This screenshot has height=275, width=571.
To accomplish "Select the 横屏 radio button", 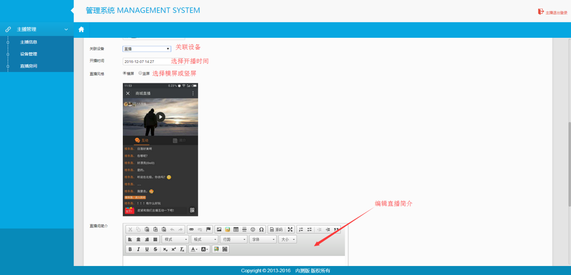I will (x=125, y=73).
